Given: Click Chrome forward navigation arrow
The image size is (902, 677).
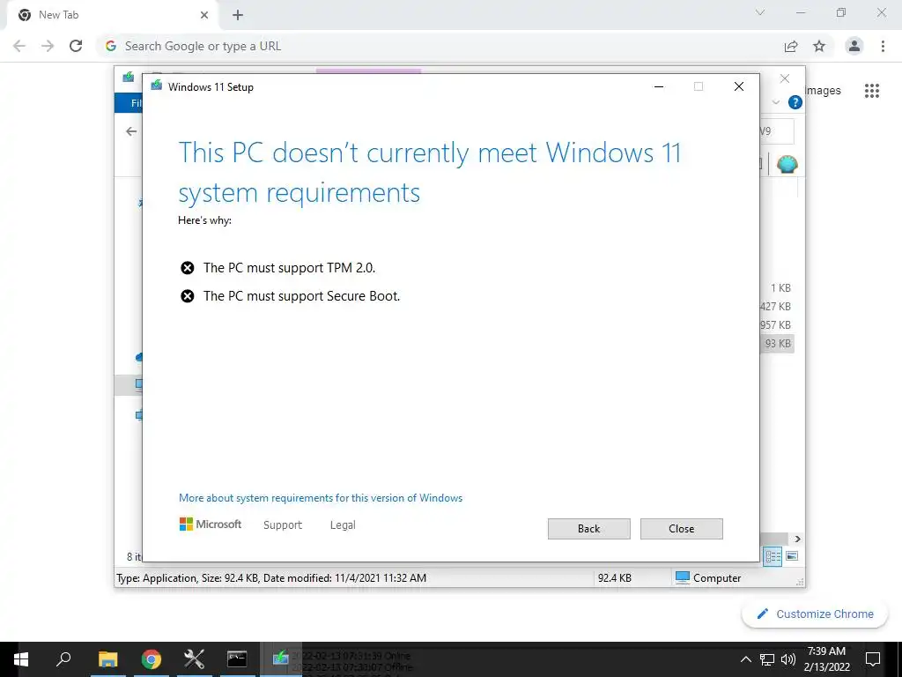Looking at the screenshot, I should [48, 46].
